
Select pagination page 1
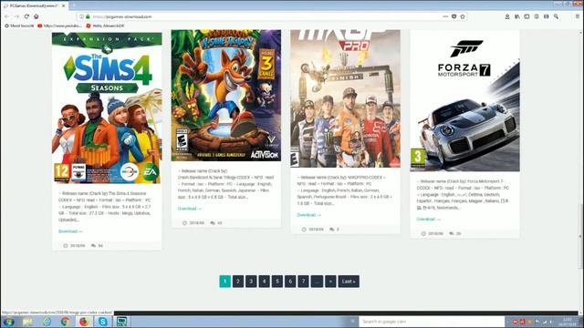(225, 282)
